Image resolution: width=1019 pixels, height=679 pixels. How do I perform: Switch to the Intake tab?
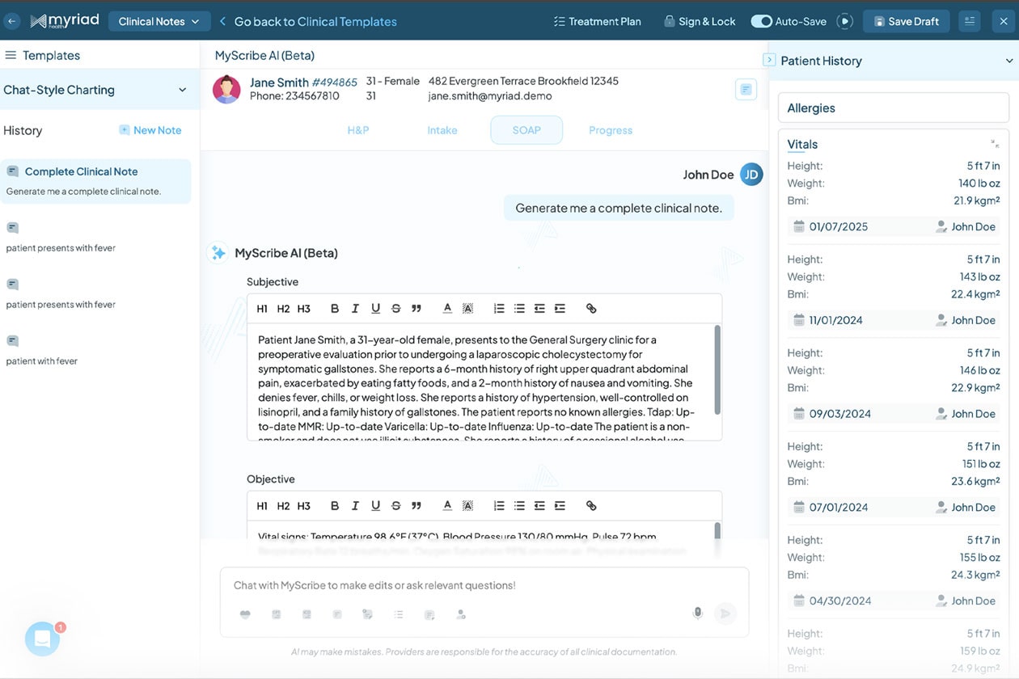(x=442, y=130)
